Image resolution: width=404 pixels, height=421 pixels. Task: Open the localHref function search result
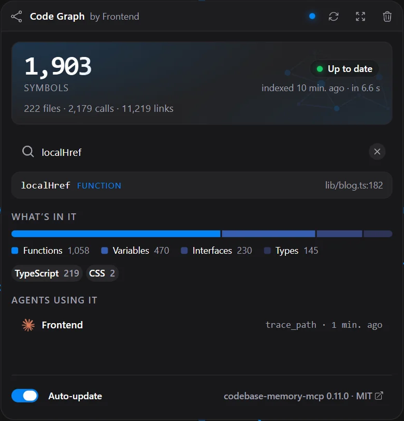pyautogui.click(x=201, y=185)
